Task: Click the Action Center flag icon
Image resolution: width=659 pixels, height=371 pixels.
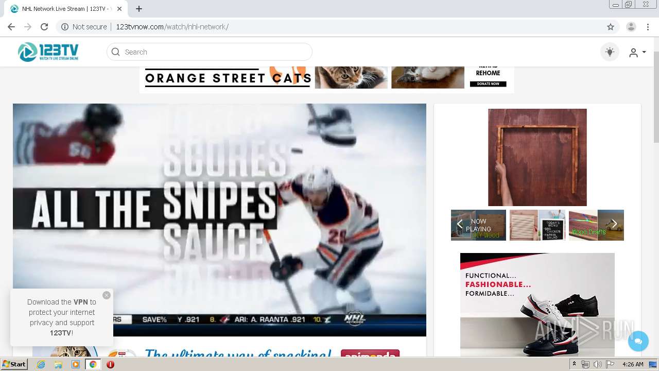Action: (x=610, y=364)
